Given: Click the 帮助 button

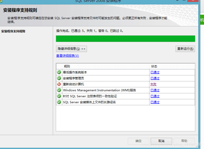Looking at the screenshot, I should coord(184,141).
